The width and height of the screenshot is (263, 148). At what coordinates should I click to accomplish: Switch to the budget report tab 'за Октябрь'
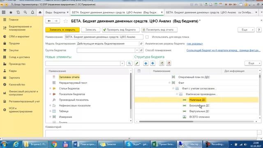point(209,12)
